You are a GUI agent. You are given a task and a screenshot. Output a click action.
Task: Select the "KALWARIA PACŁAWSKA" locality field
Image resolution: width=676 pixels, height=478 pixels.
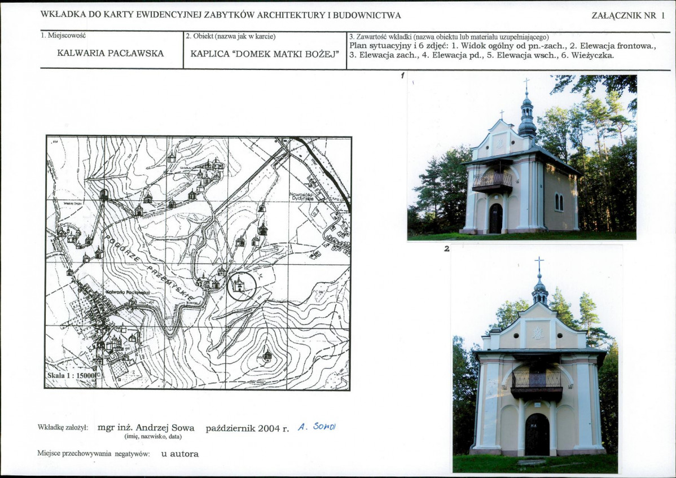pos(111,54)
